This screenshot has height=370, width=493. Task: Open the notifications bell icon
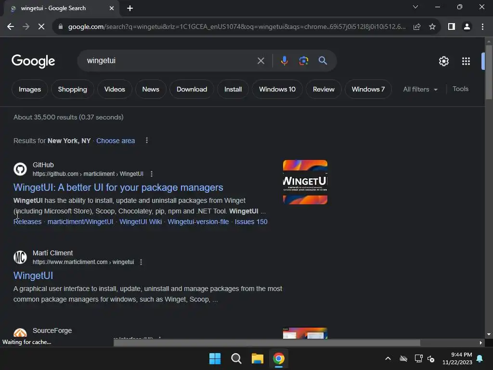(480, 358)
